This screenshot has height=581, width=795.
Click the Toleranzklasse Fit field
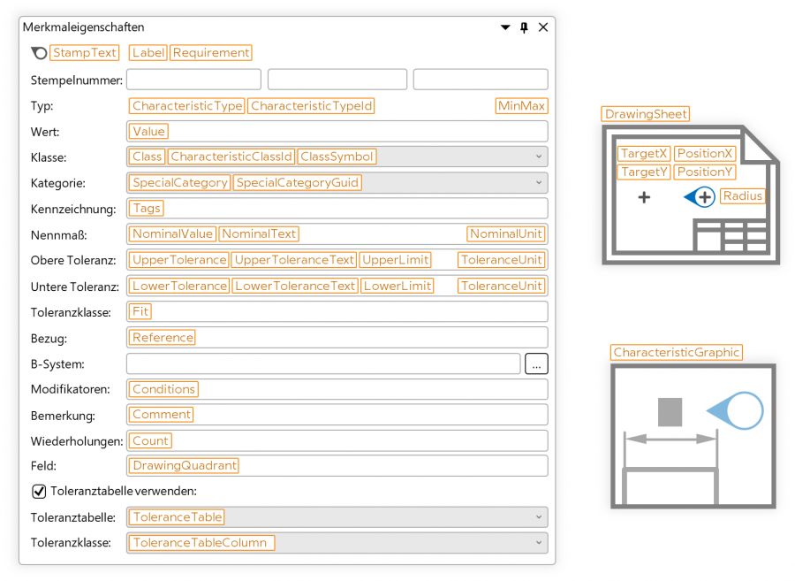pos(337,311)
